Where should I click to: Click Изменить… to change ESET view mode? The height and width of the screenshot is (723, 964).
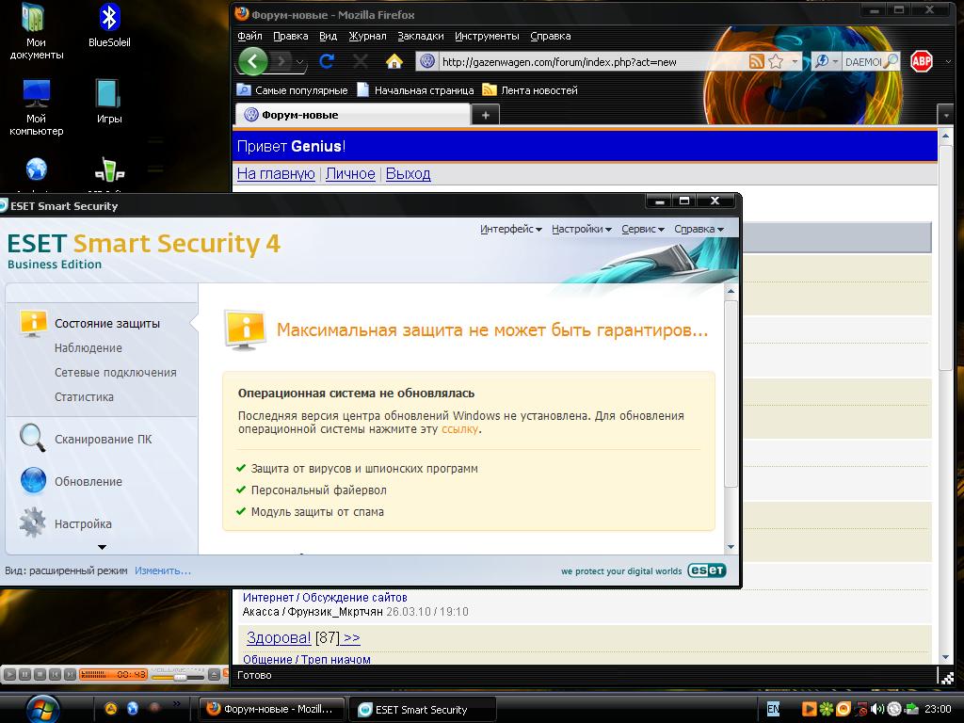pos(163,570)
